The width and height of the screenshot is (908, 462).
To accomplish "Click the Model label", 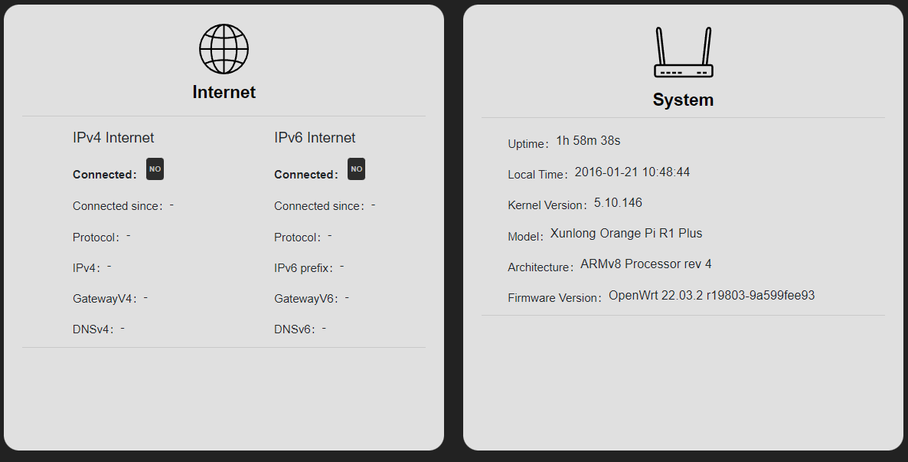I will click(x=526, y=237).
